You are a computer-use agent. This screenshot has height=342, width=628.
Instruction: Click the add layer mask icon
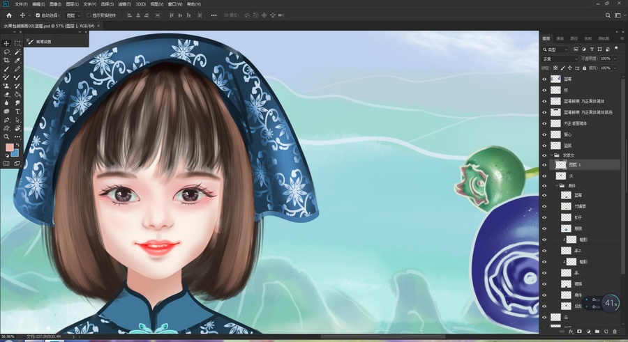click(580, 332)
